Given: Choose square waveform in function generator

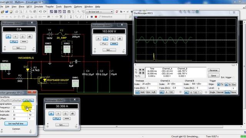Looking at the screenshot, I should click(x=28, y=100).
